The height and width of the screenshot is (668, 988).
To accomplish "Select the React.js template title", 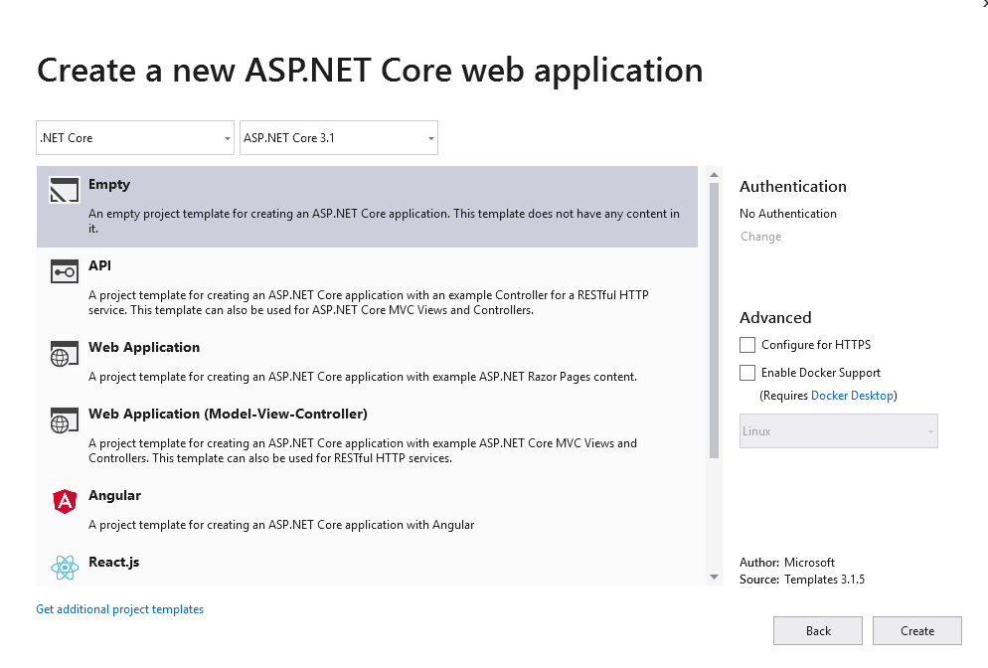I will [113, 562].
